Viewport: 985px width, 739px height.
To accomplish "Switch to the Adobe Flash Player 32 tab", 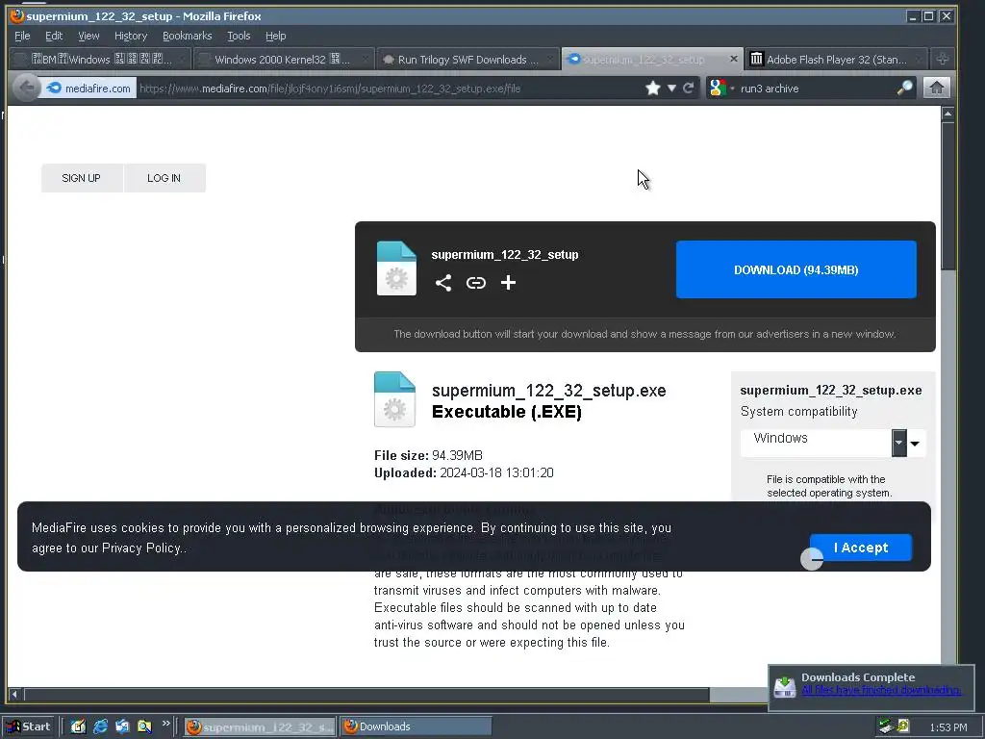I will (x=836, y=59).
